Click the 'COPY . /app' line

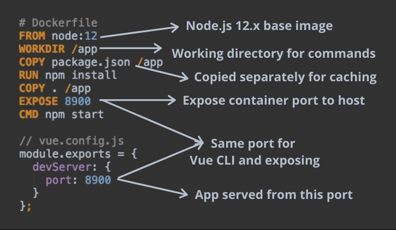click(55, 88)
